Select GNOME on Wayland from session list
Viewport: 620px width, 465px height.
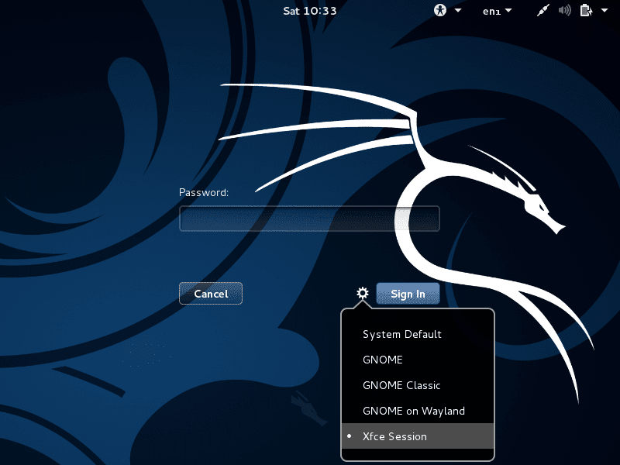coord(414,411)
